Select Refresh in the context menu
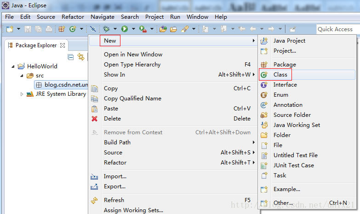 [x=173, y=200]
